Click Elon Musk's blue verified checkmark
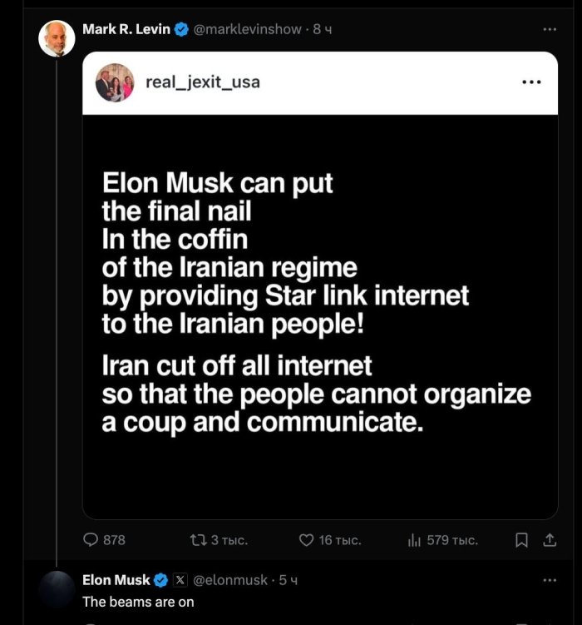582x625 pixels. click(x=161, y=580)
